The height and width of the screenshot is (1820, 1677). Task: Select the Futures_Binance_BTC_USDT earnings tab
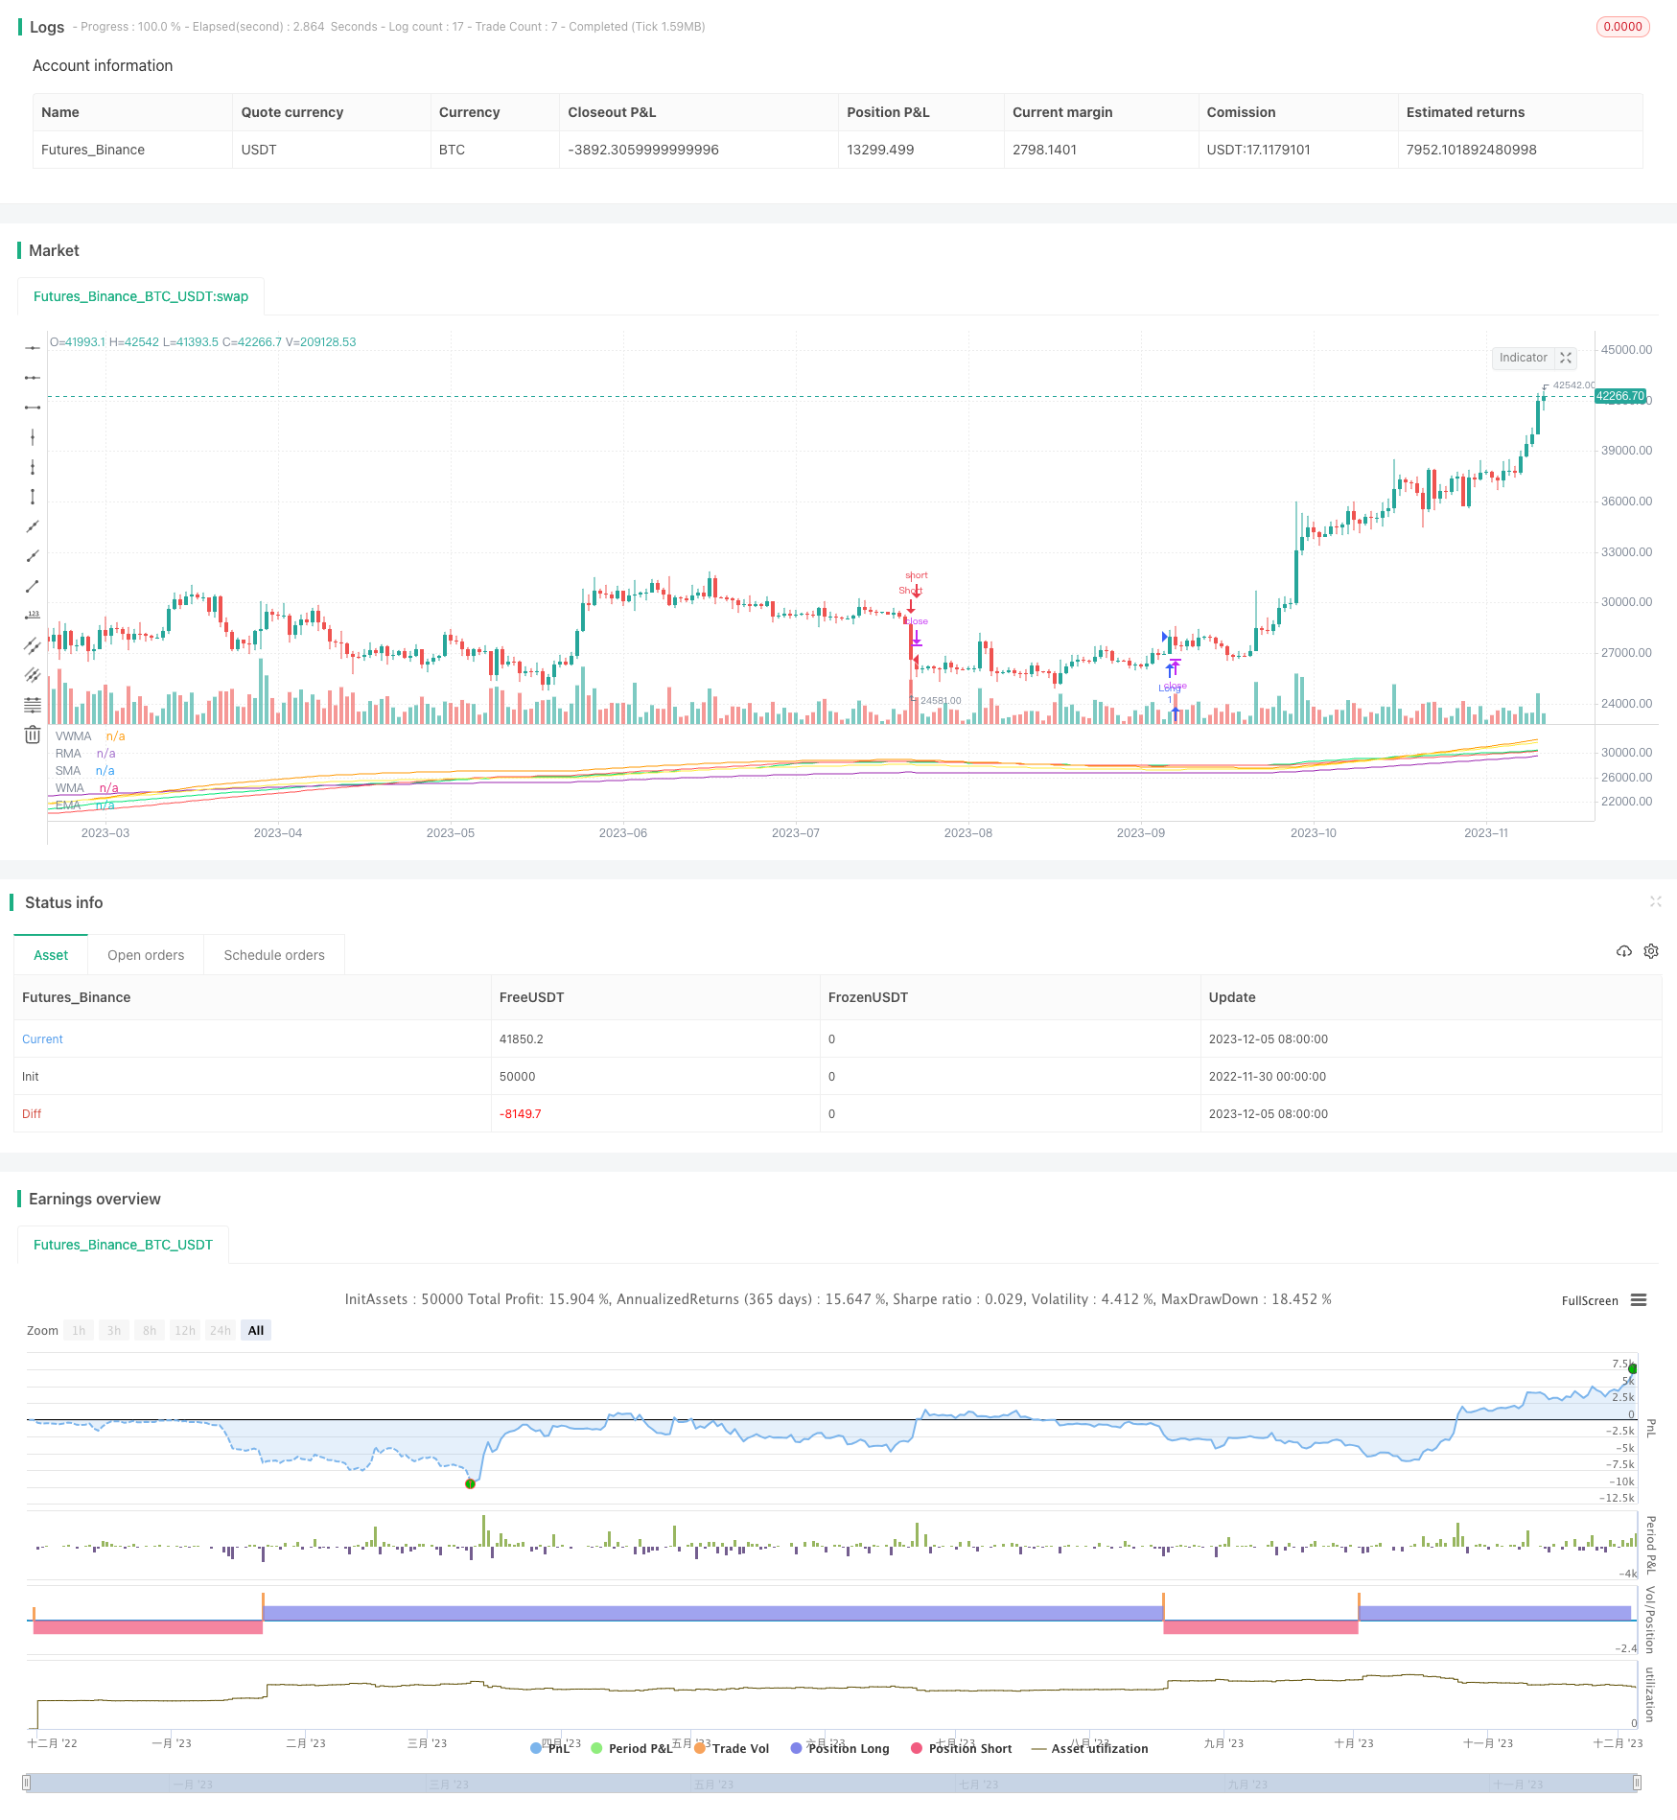click(123, 1245)
